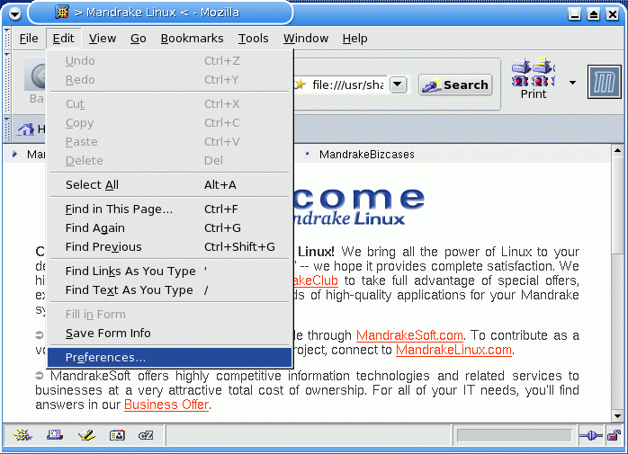The height and width of the screenshot is (454, 628).
Task: Click Save Form Info in Edit menu
Action: [108, 334]
